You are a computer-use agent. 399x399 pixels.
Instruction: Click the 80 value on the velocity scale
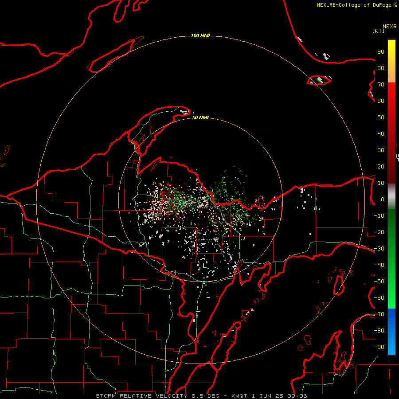[381, 68]
